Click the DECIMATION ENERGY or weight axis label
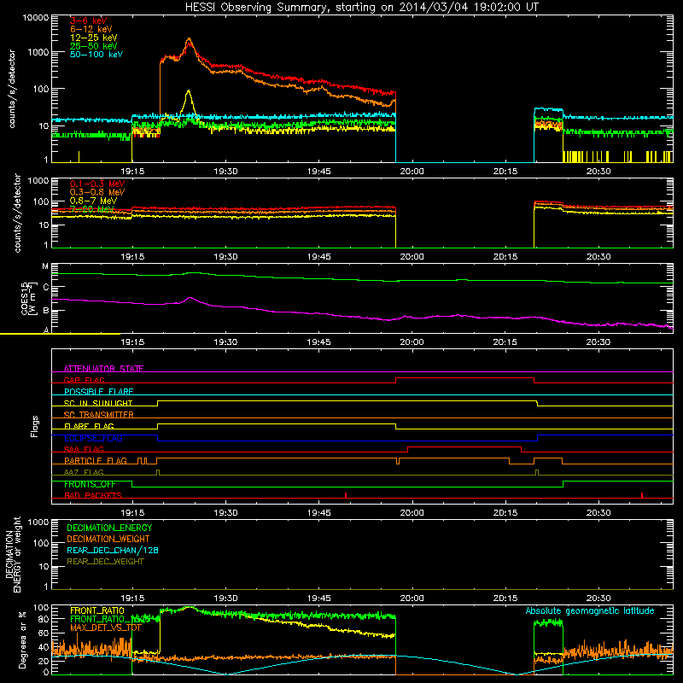This screenshot has height=683, width=683. pyautogui.click(x=13, y=554)
